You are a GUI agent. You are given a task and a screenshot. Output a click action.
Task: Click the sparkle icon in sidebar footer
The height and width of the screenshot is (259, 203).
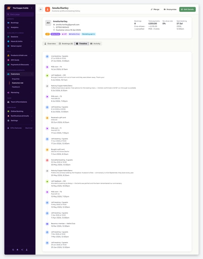pos(22,250)
